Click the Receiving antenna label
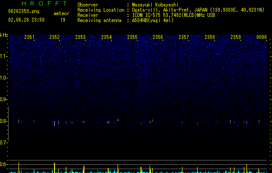Image resolution: width=272 pixels, height=173 pixels. pyautogui.click(x=99, y=20)
